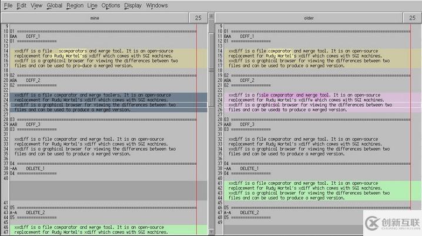Select DIFF_3 label in mine pane
422x236 pixels.
[x=33, y=124]
